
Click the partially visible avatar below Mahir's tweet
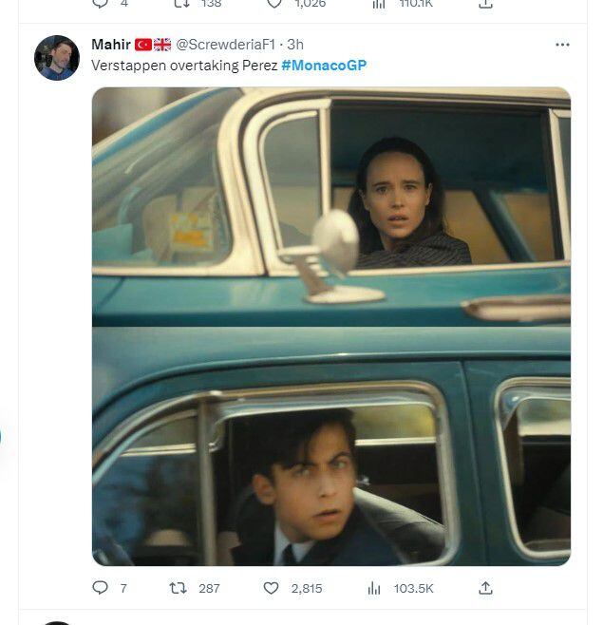coord(57,621)
